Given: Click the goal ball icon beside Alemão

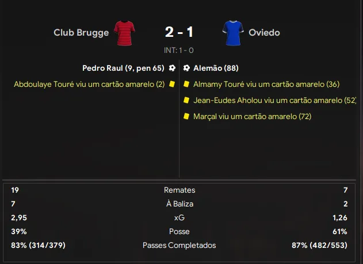Looking at the screenshot, I should (x=186, y=68).
